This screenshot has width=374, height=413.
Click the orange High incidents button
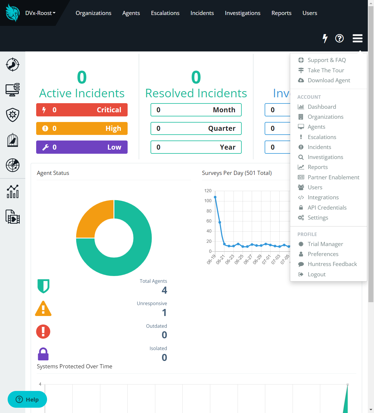[x=82, y=128]
